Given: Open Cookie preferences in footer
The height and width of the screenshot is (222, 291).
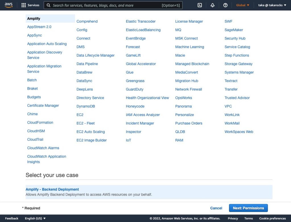Looking at the screenshot, I should point(273,218).
